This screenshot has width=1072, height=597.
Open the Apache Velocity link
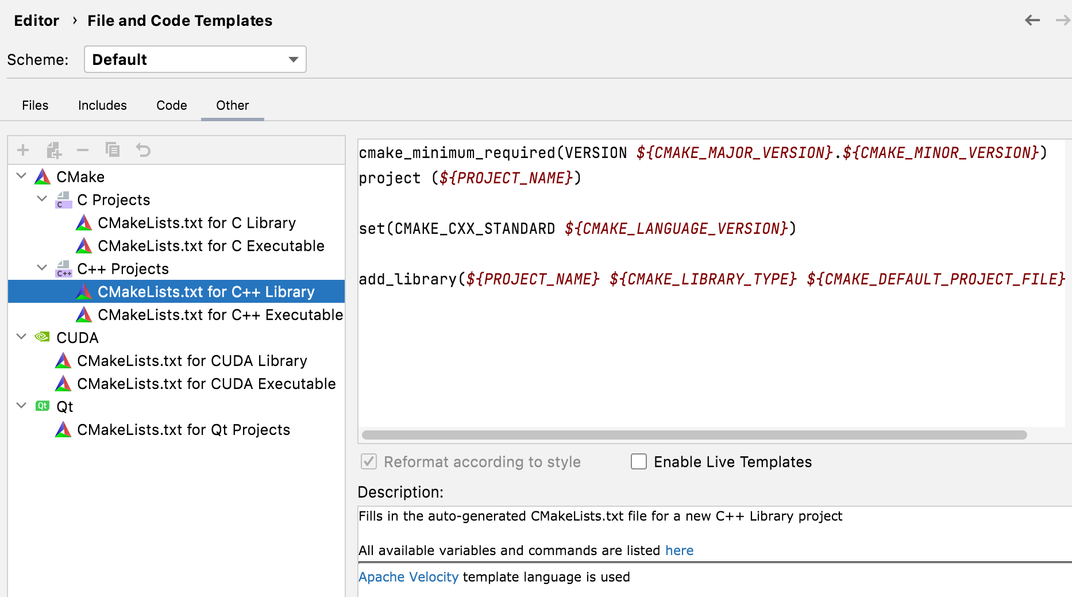(408, 576)
